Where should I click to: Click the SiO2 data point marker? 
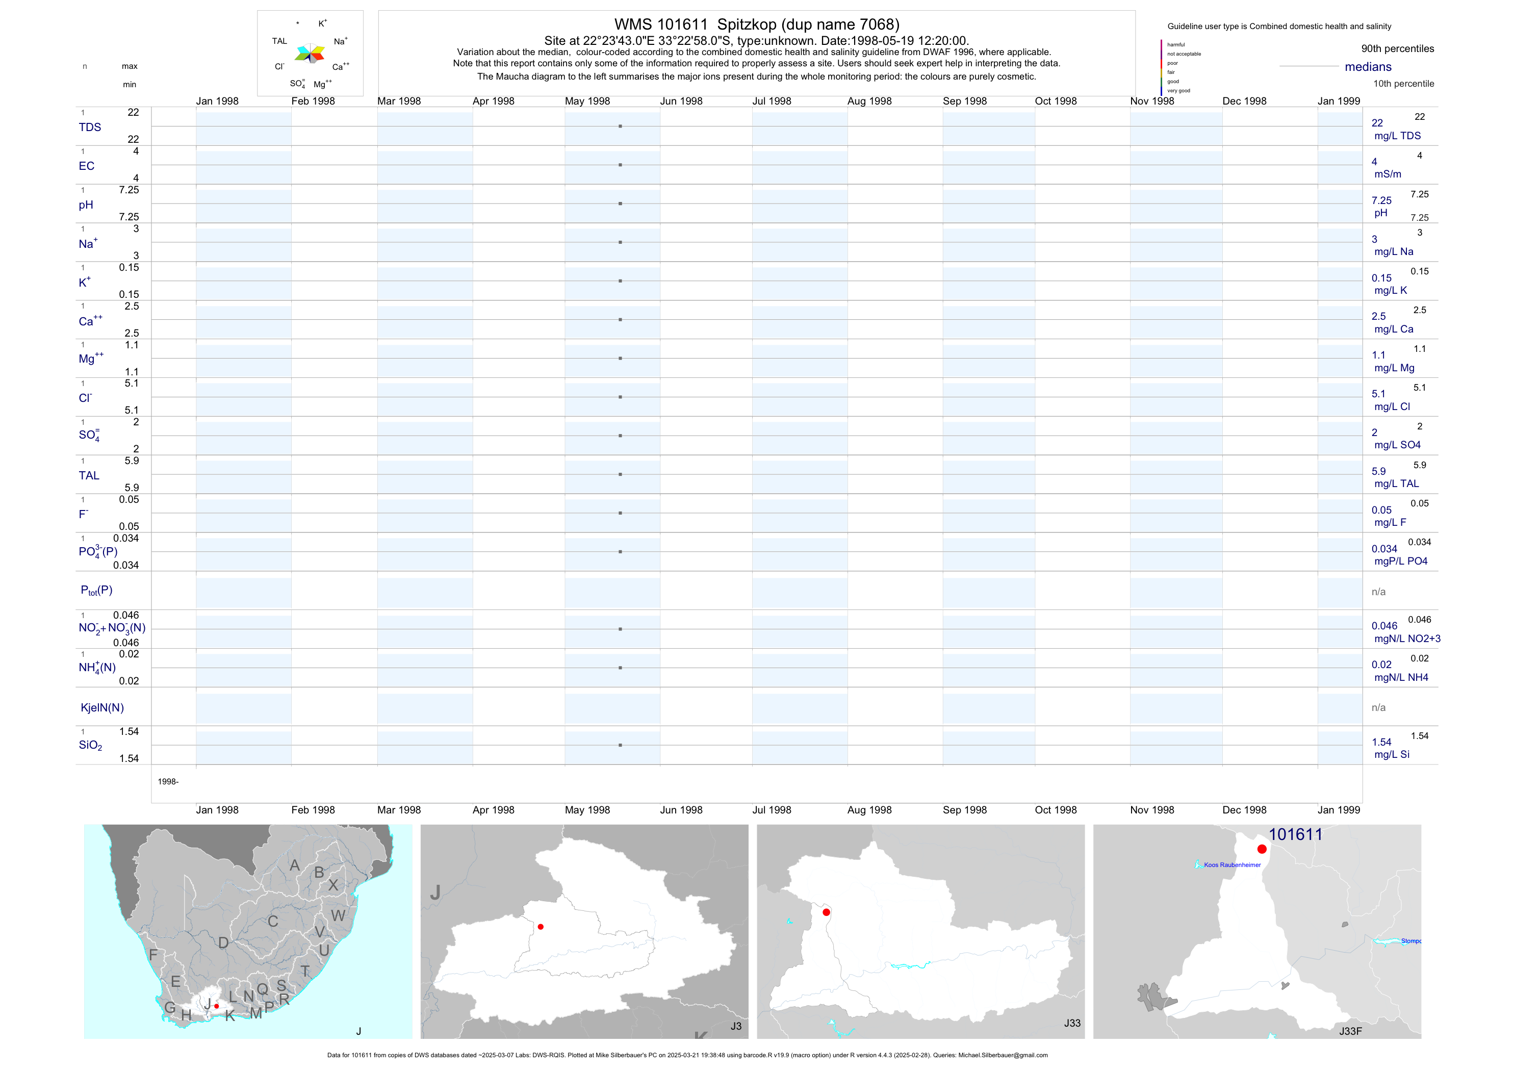[620, 745]
